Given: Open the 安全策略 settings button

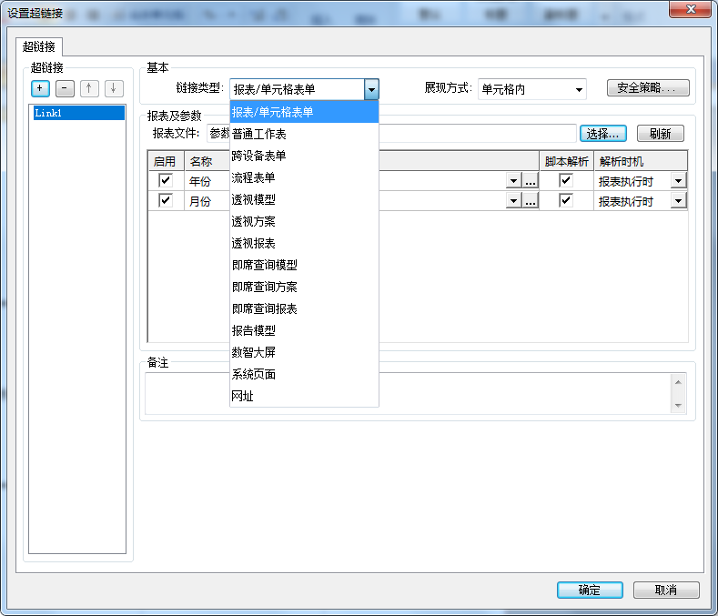Looking at the screenshot, I should coord(648,88).
